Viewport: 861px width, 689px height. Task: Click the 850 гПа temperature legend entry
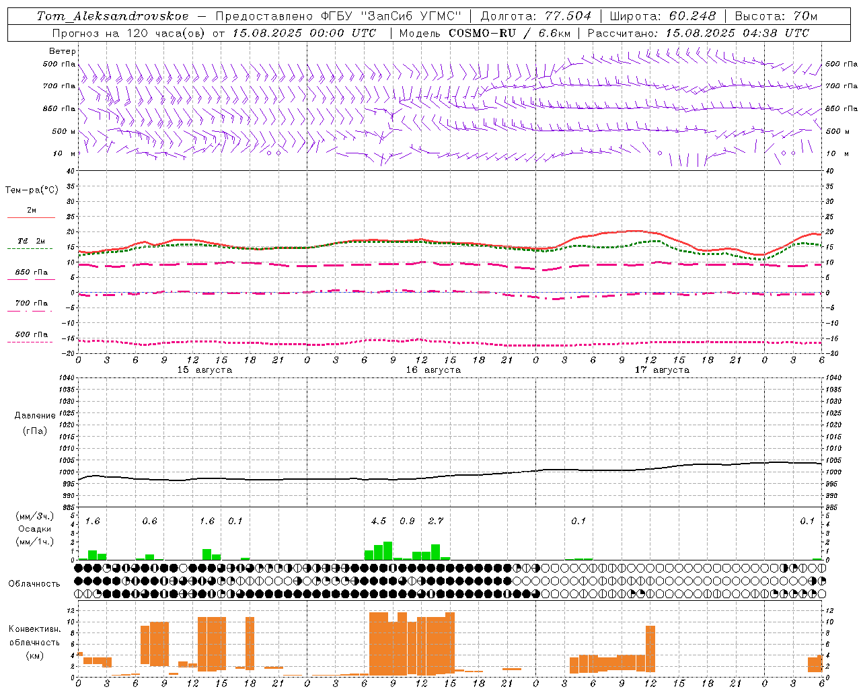[x=31, y=275]
